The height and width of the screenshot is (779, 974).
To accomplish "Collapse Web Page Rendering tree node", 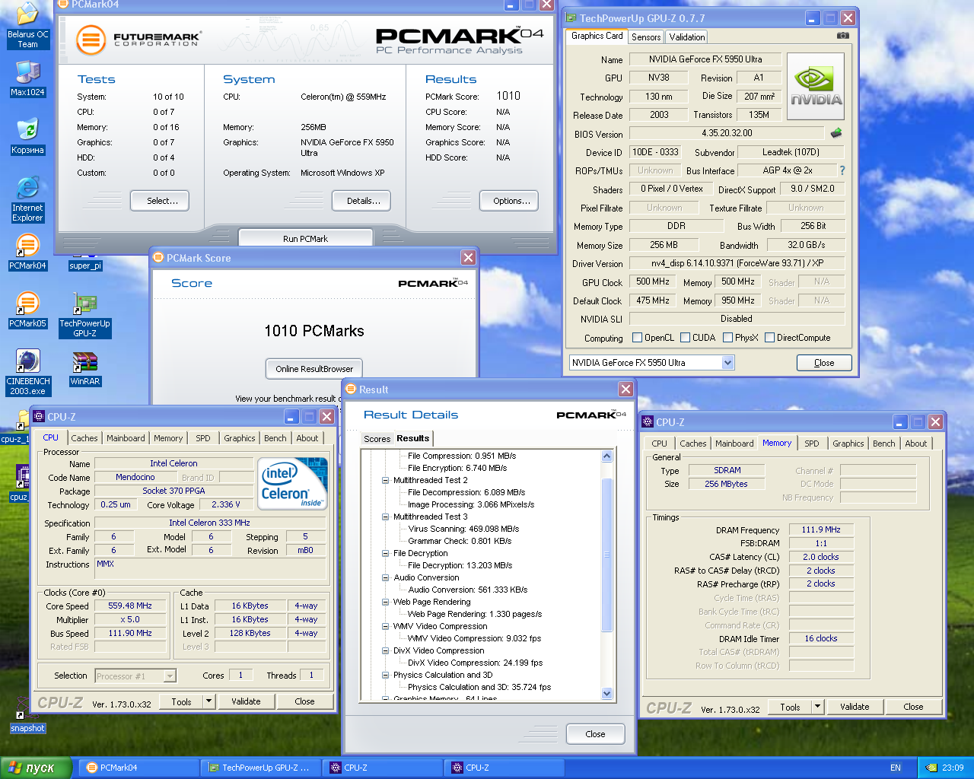I will pos(385,602).
